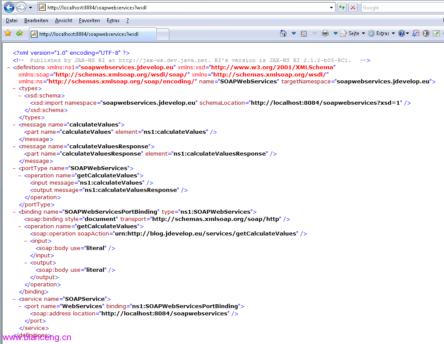This screenshot has width=444, height=344.
Task: Open the ? help menu
Action: coord(128,21)
